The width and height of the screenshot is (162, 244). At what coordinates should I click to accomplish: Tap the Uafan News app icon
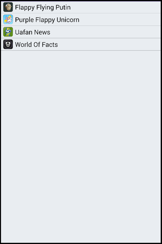8,32
